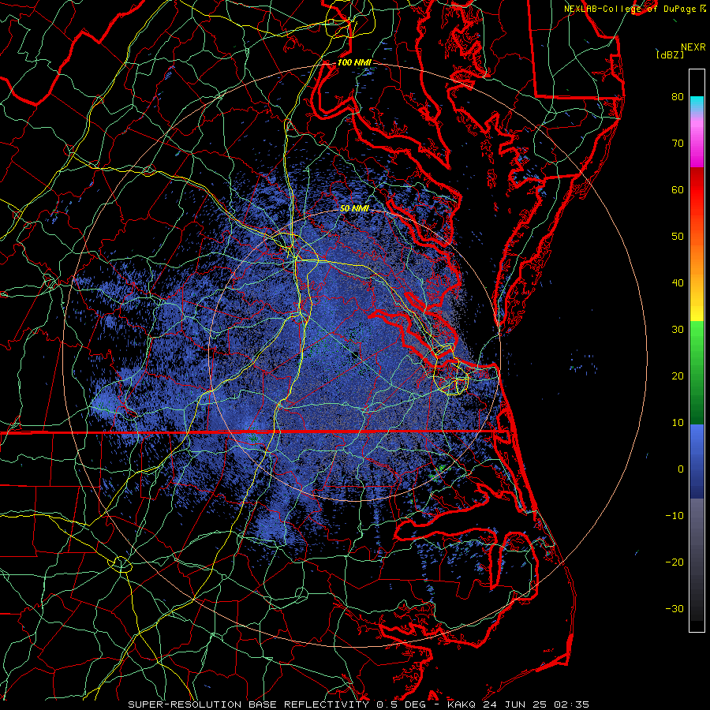710x710 pixels.
Task: Click the NEXR label above the color bar
Action: coord(693,47)
